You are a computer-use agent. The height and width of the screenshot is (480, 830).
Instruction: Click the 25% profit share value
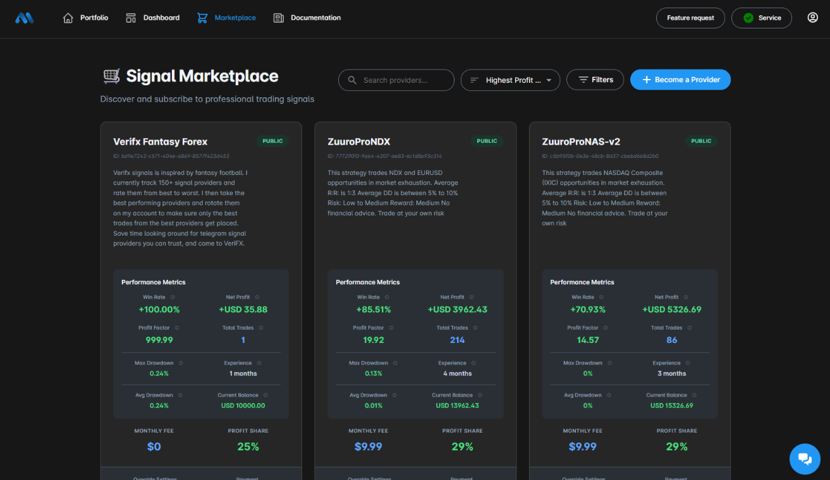pyautogui.click(x=248, y=447)
